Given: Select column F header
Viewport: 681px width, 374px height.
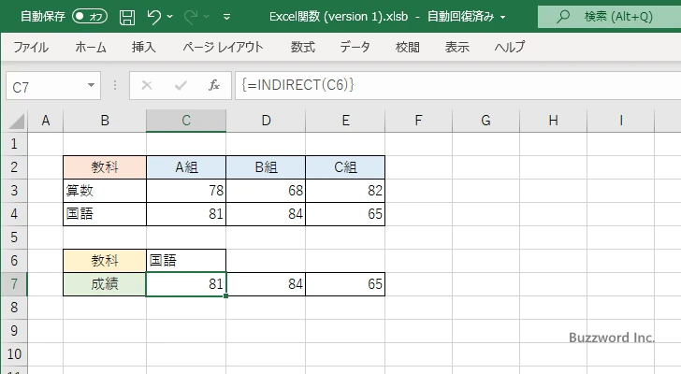Looking at the screenshot, I should pyautogui.click(x=418, y=121).
